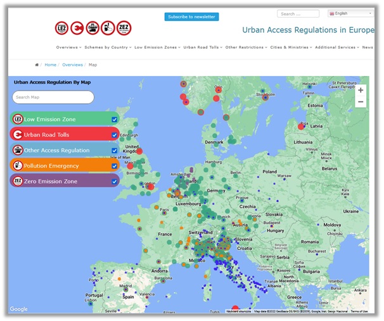384x321 pixels.
Task: Click the red marker near Riga
Action: [x=301, y=127]
